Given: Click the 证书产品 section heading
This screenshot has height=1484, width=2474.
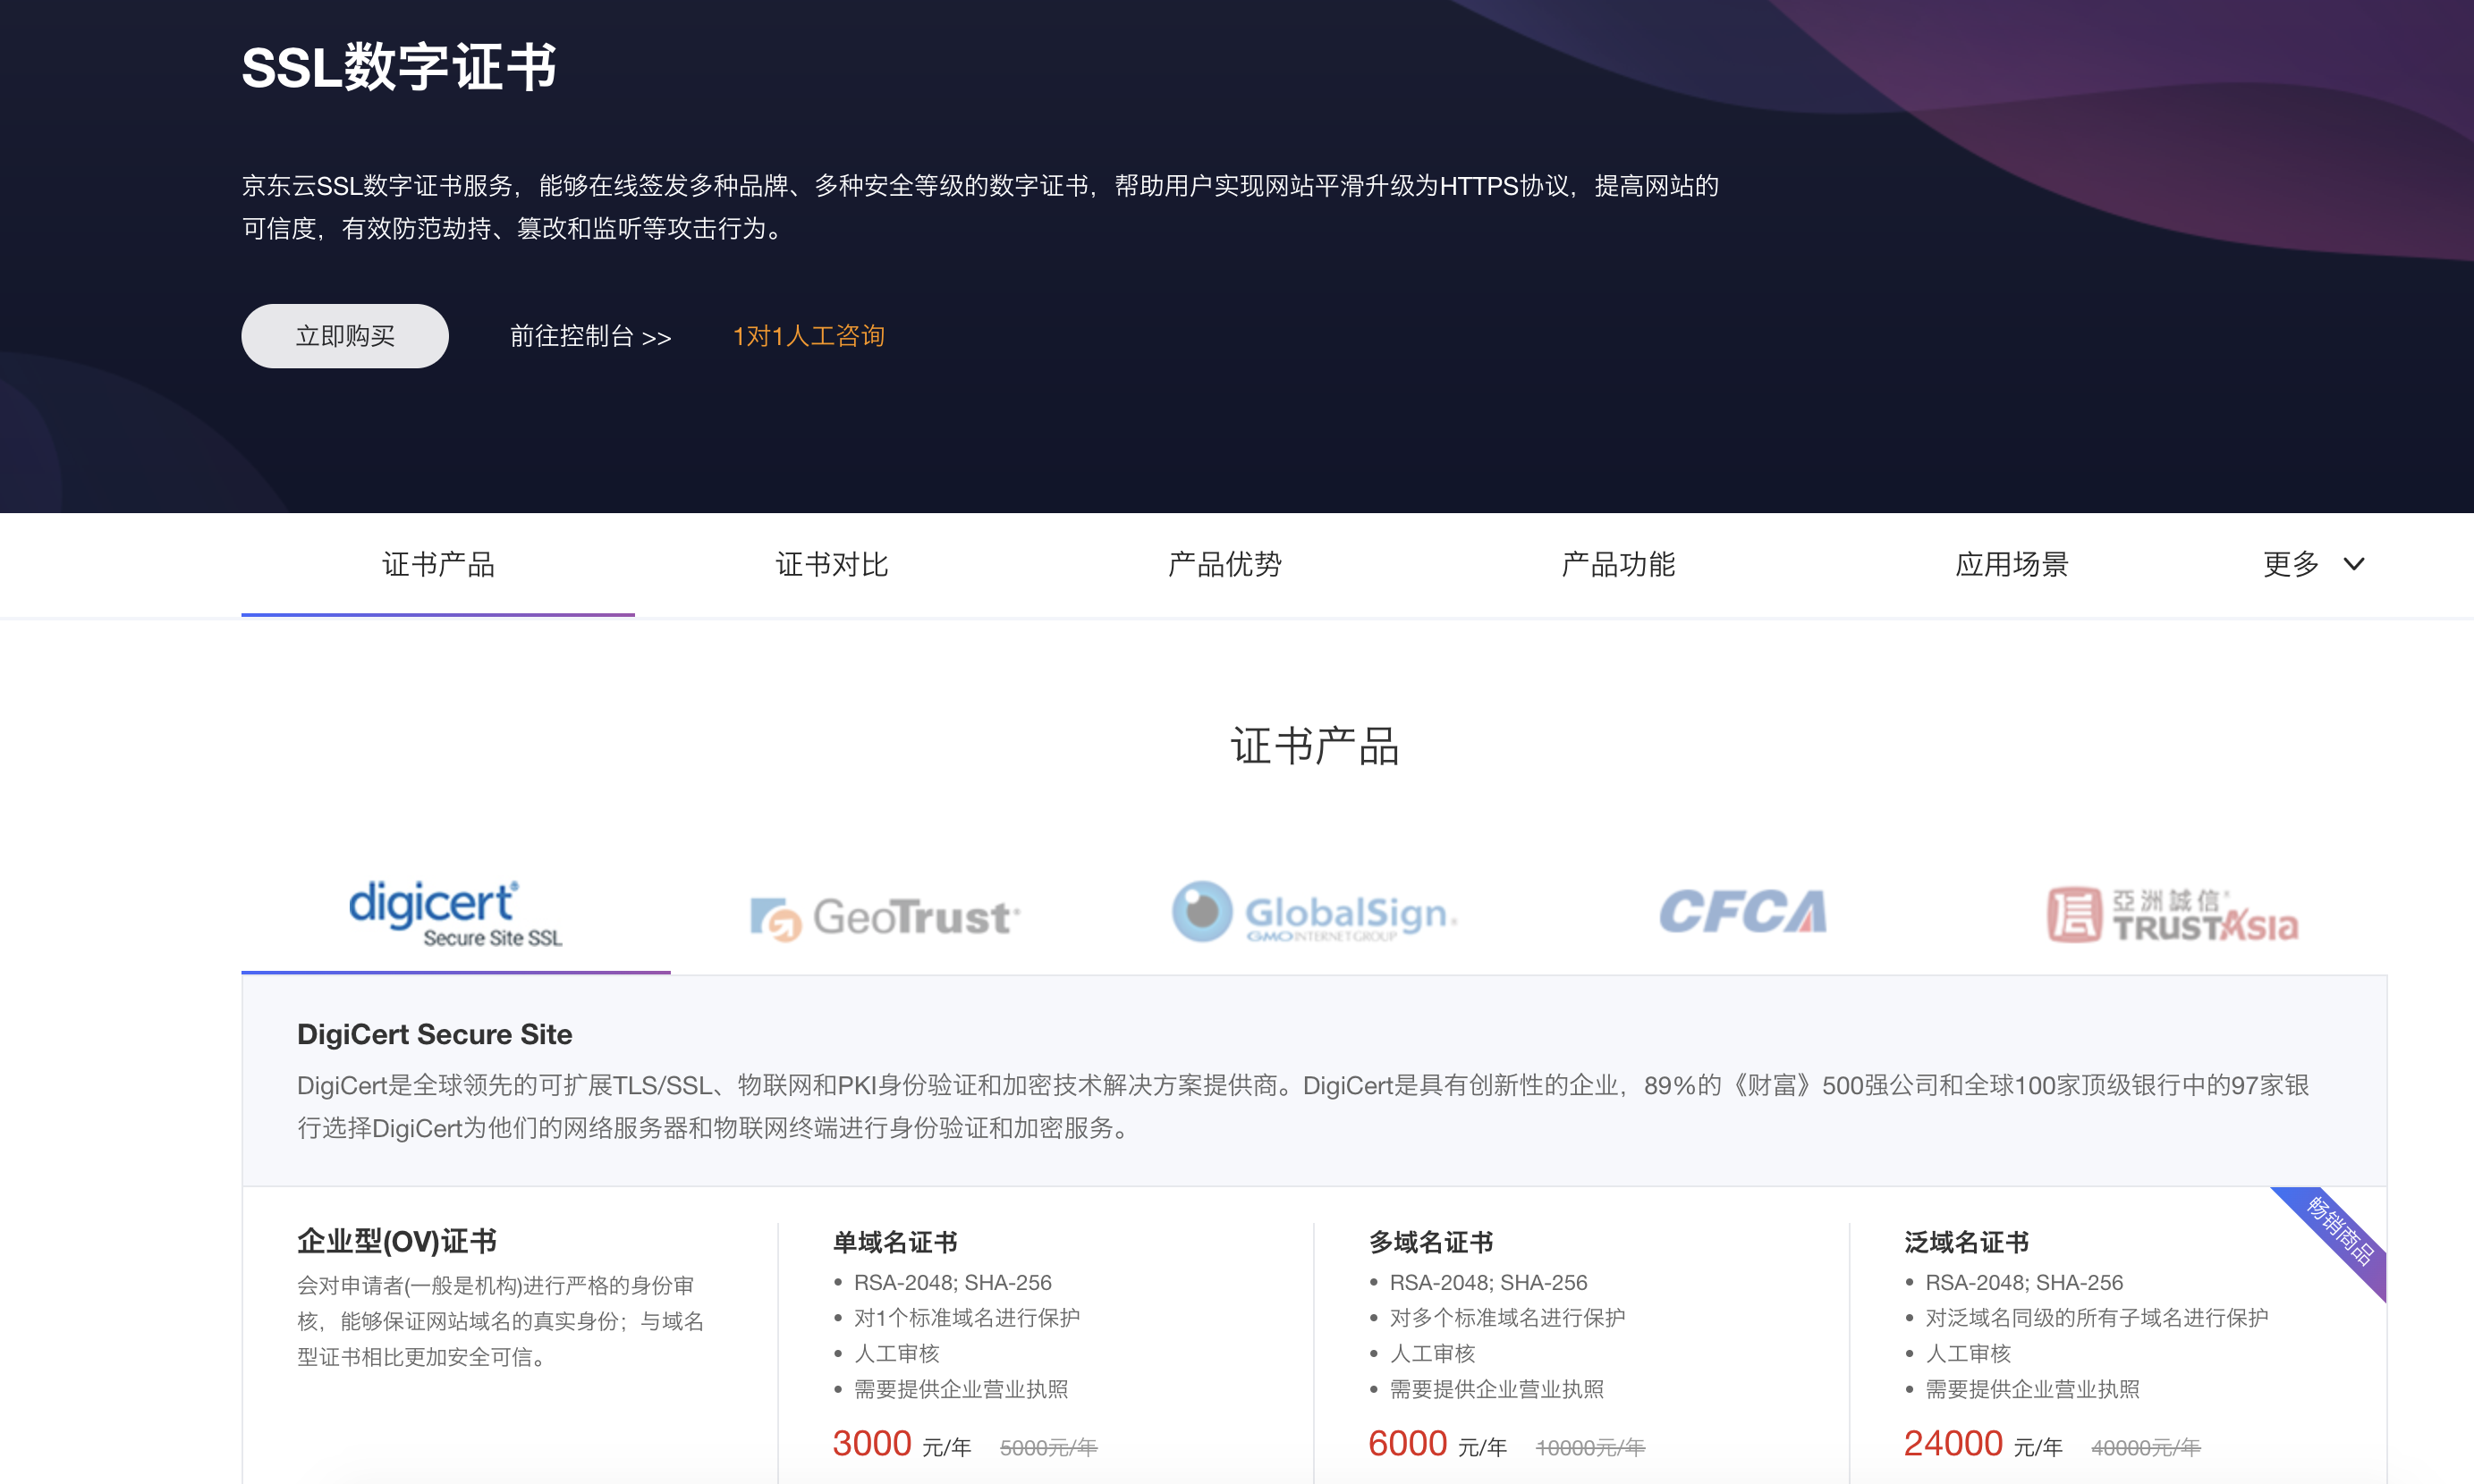Looking at the screenshot, I should 1315,746.
